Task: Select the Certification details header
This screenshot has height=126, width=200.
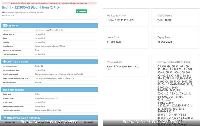Action: click(49, 62)
